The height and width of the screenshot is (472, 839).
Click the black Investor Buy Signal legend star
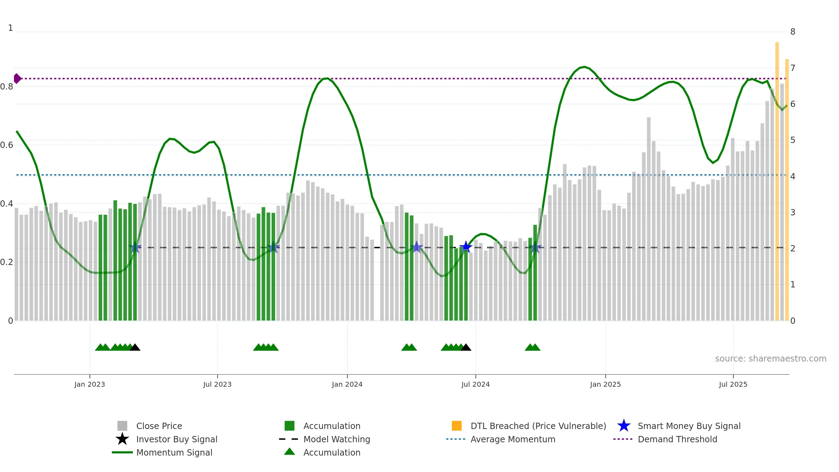[x=122, y=439]
